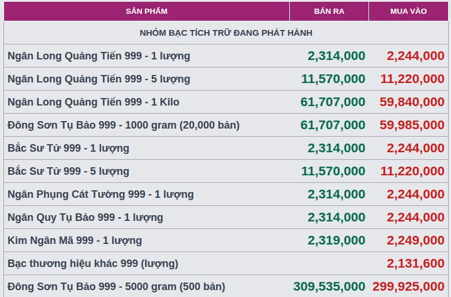451x297 pixels.
Task: Select Bắc Sư Tử 999 - 5 lượng product
Action: [68, 171]
